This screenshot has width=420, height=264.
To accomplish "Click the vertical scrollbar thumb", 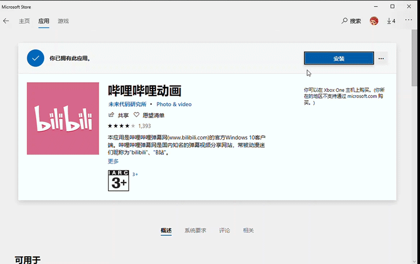I will click(414, 58).
